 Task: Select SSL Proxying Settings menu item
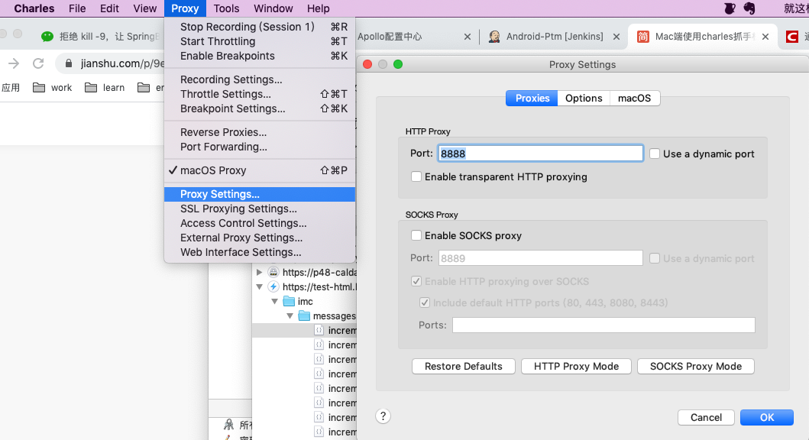coord(238,209)
